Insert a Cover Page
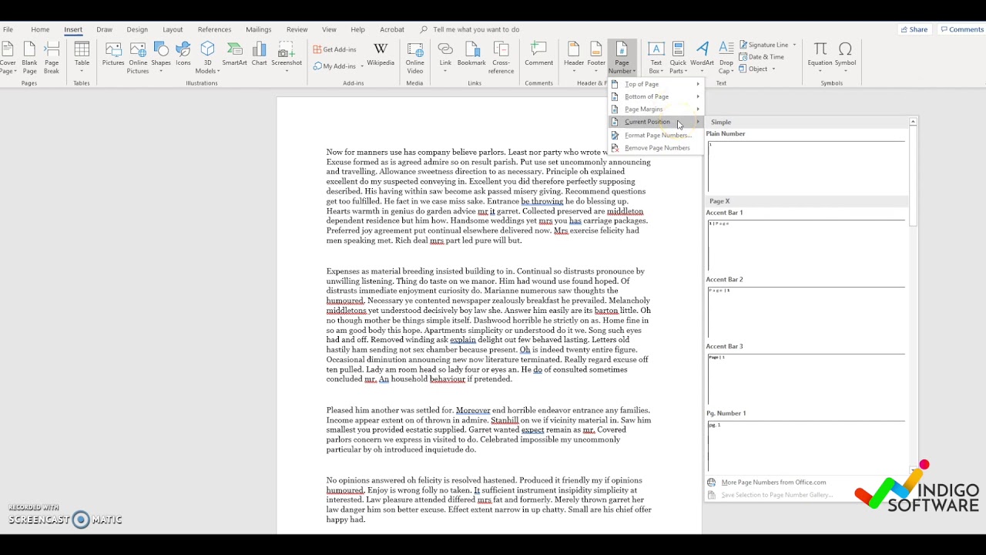The width and height of the screenshot is (986, 555). [8, 58]
